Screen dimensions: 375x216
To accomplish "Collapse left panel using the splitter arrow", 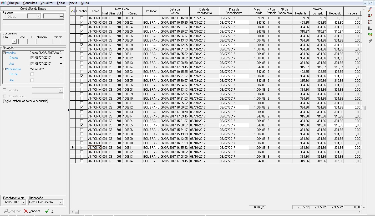I will pos(68,110).
